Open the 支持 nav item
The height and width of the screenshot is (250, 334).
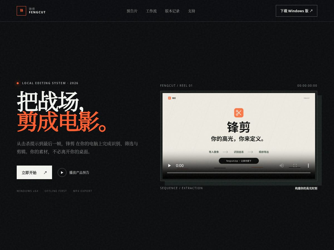191,11
